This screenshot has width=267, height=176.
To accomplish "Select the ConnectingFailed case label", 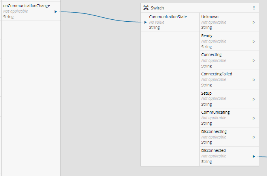I will click(216, 74).
